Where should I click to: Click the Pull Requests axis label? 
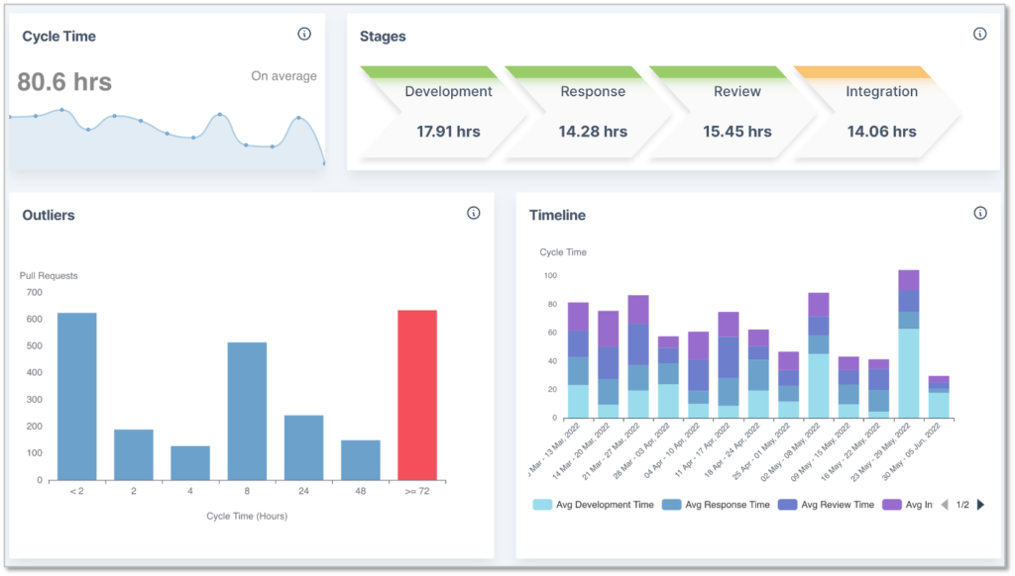[49, 275]
